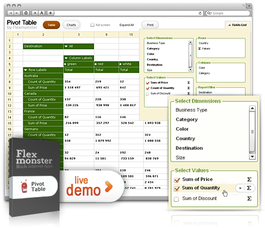The width and height of the screenshot is (265, 228).
Task: Increase text size with large A button
Action: 42,13
